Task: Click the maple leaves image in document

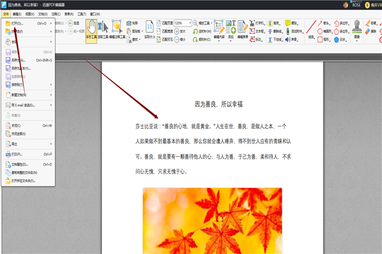Action: 213,221
